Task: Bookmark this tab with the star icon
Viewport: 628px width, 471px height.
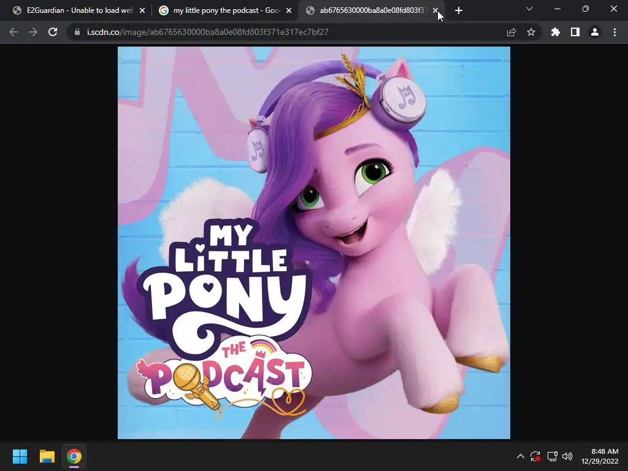Action: 531,32
